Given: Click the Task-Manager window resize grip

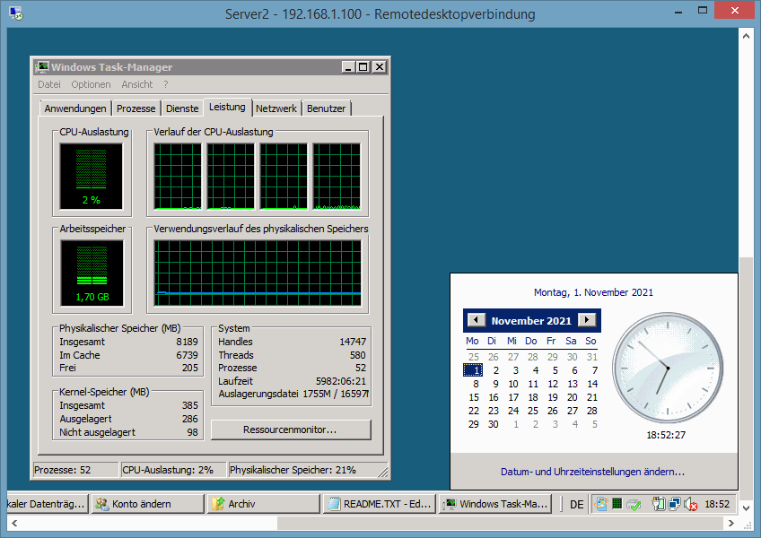Looking at the screenshot, I should [x=383, y=472].
